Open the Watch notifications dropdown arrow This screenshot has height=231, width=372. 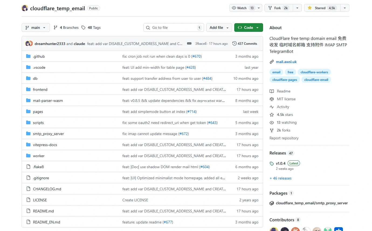pos(259,8)
